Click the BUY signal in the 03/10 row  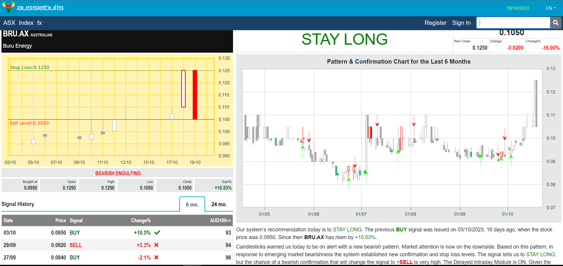(75, 233)
